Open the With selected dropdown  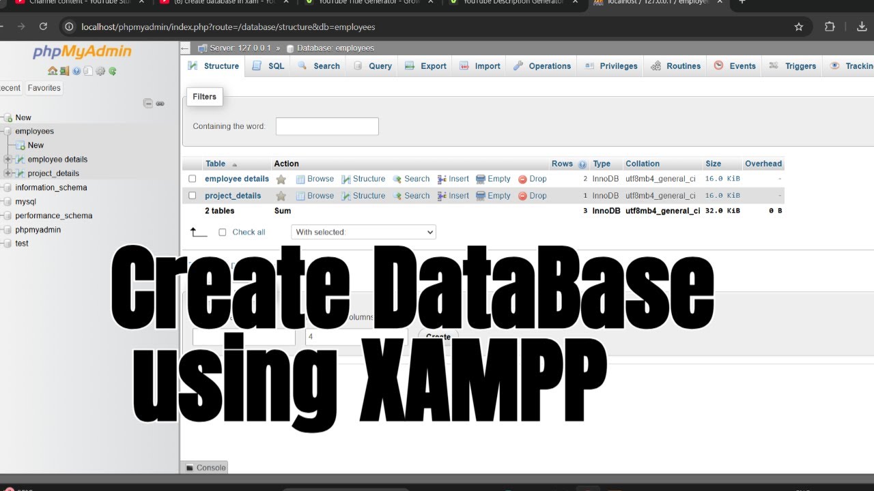(363, 232)
